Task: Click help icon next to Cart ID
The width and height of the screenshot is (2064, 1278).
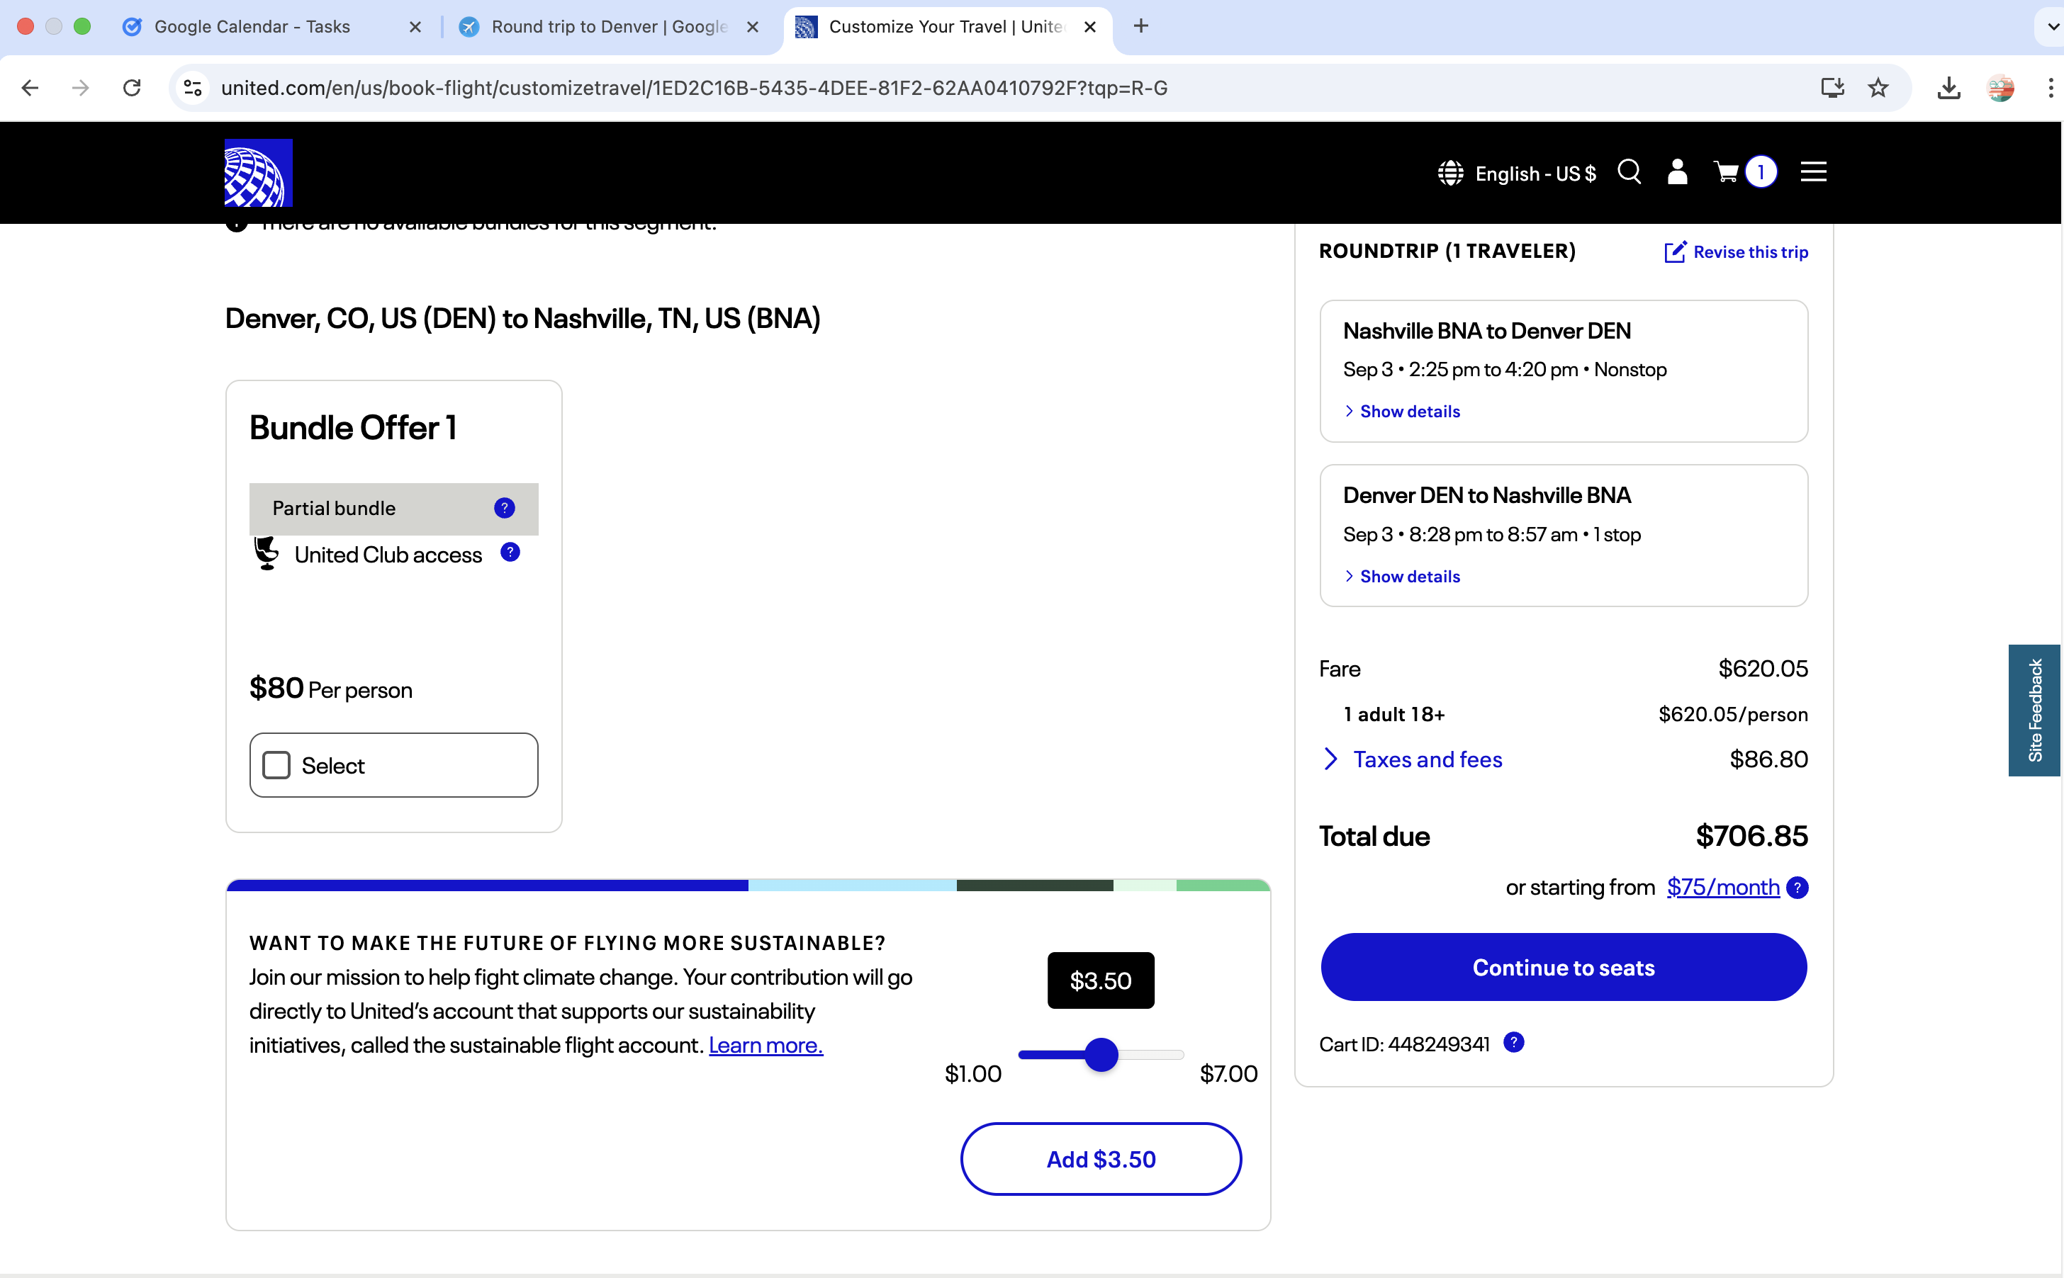Action: point(1513,1042)
